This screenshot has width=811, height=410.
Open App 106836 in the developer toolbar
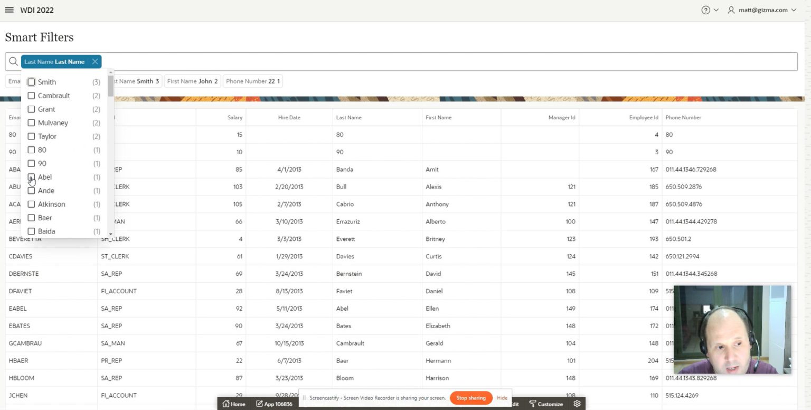tap(274, 403)
